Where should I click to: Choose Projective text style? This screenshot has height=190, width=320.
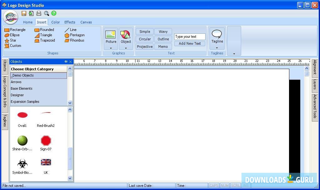tap(145, 47)
